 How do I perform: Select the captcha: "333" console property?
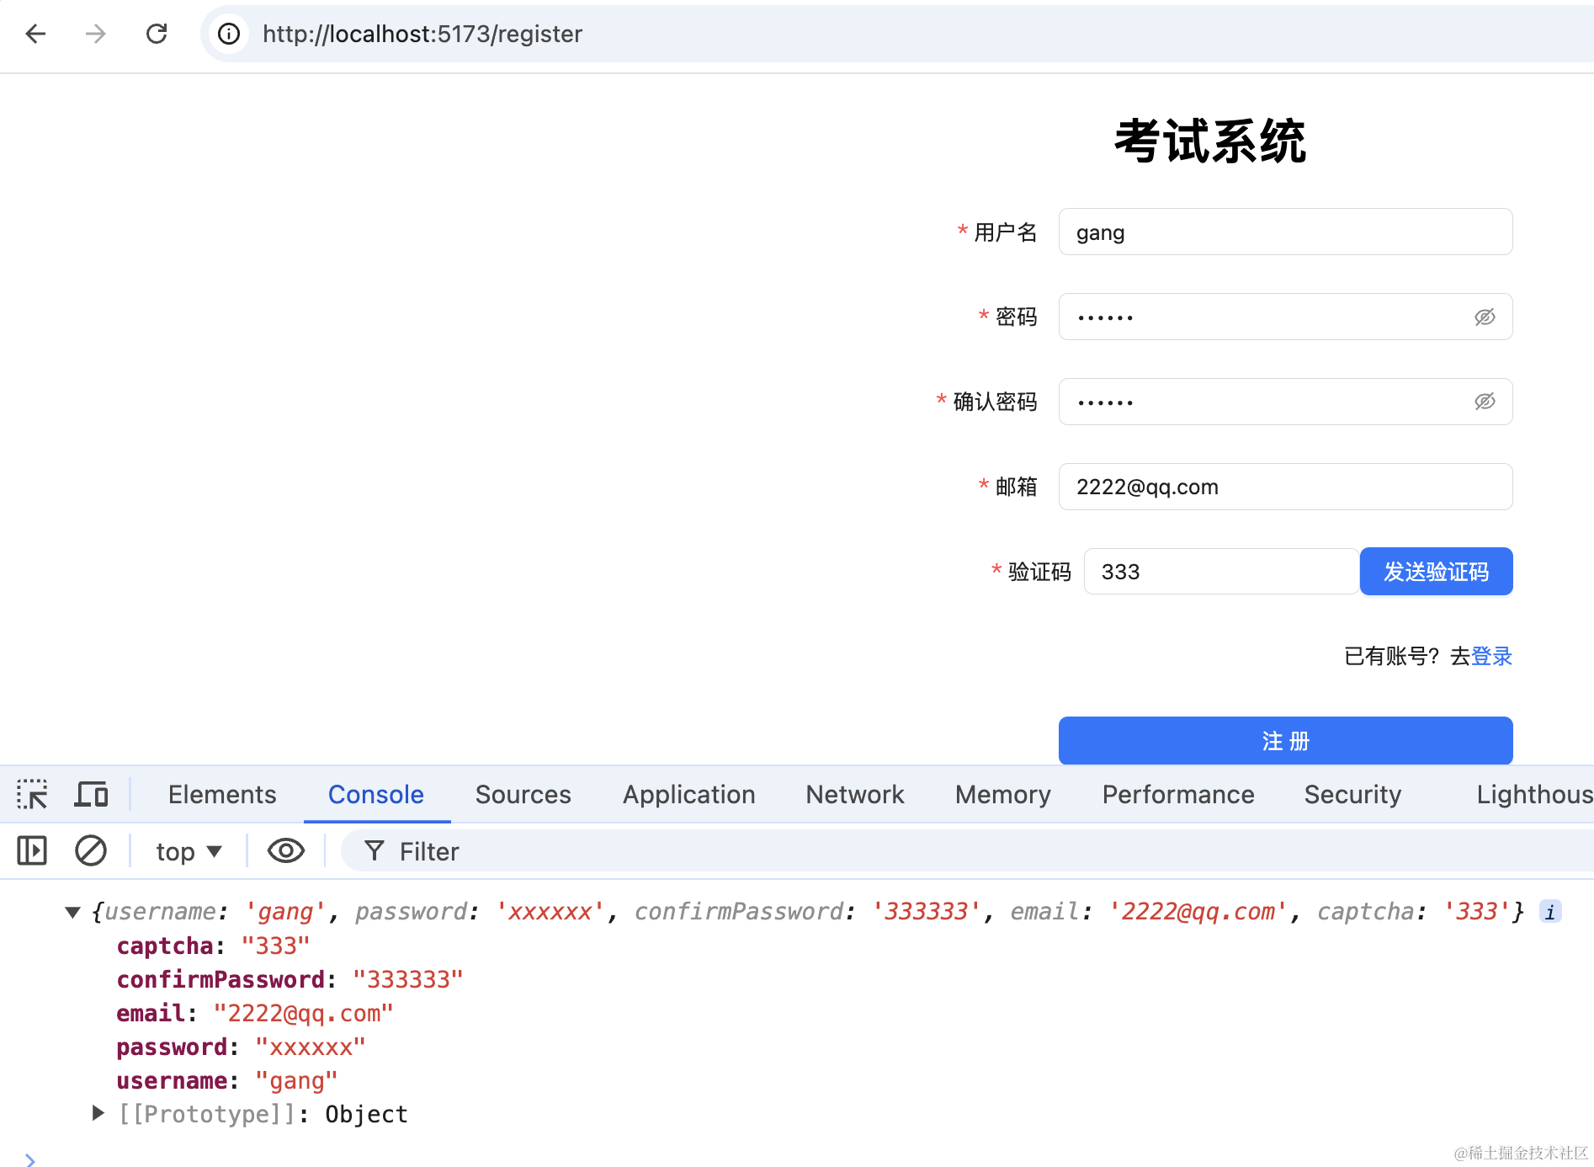(x=213, y=946)
